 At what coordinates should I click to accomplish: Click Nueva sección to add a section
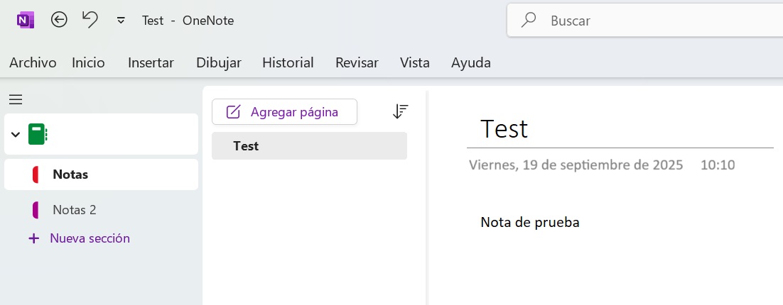pyautogui.click(x=89, y=238)
